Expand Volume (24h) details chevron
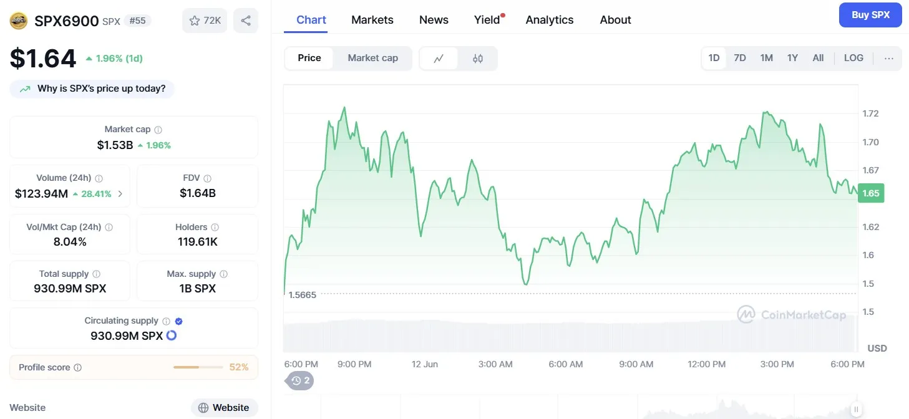This screenshot has height=419, width=909. click(120, 194)
